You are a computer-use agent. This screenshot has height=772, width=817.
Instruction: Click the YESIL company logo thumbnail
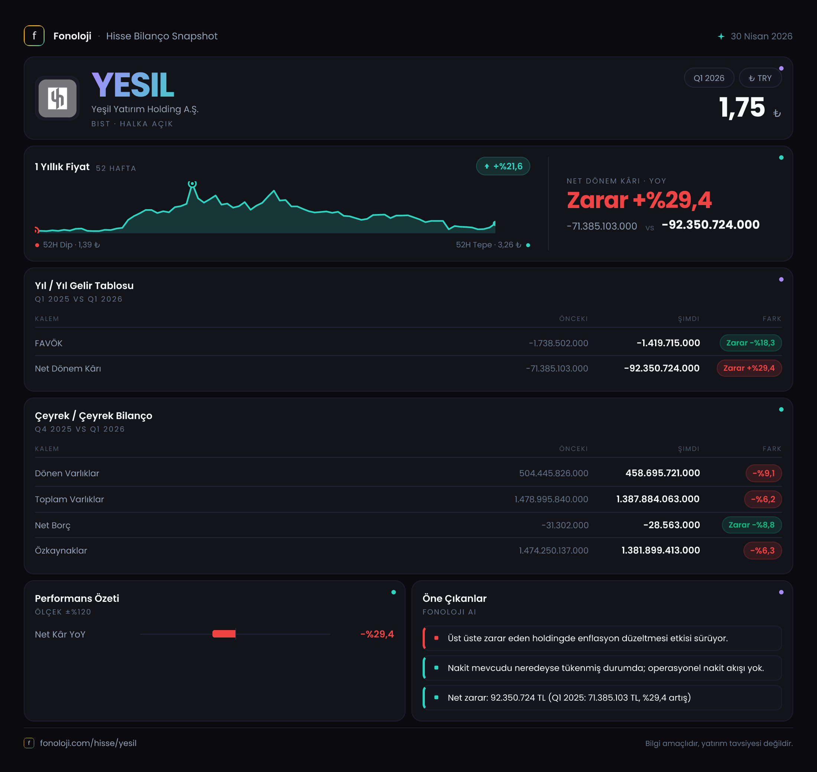(57, 98)
